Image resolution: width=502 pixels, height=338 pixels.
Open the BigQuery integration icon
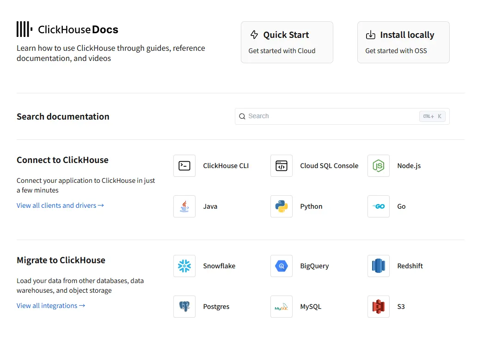coord(282,266)
